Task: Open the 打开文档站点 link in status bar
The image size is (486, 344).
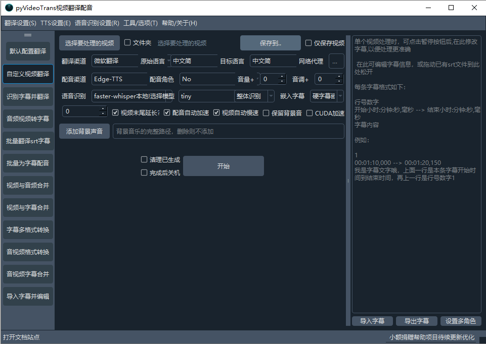Action: click(21, 337)
